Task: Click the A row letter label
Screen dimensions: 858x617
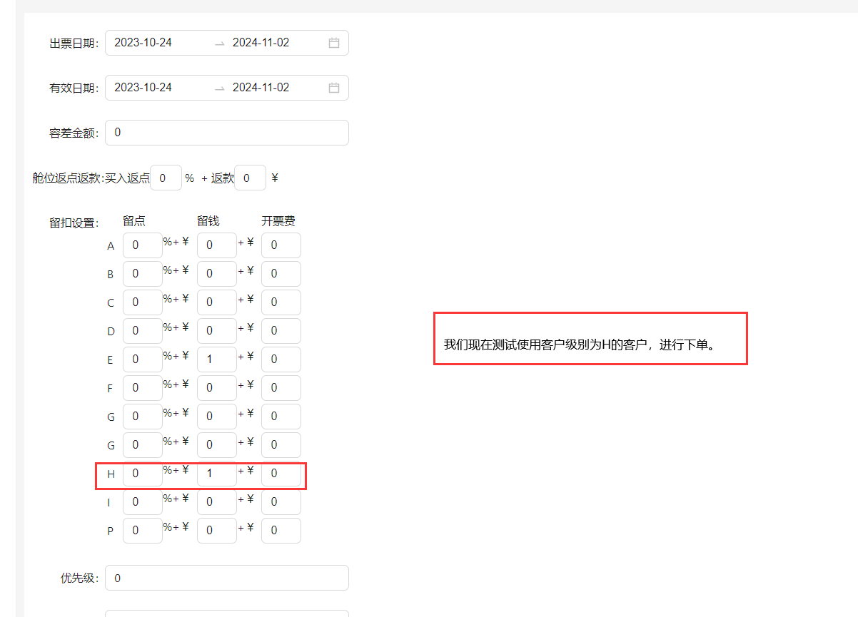Action: point(111,246)
